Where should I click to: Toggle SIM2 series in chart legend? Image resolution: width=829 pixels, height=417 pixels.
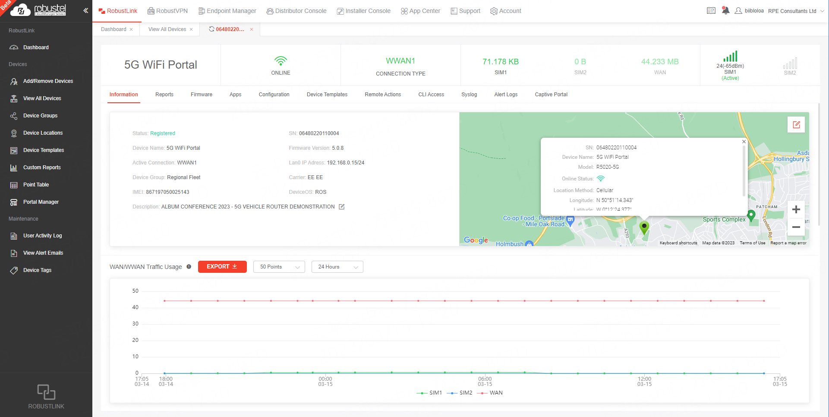click(x=460, y=393)
